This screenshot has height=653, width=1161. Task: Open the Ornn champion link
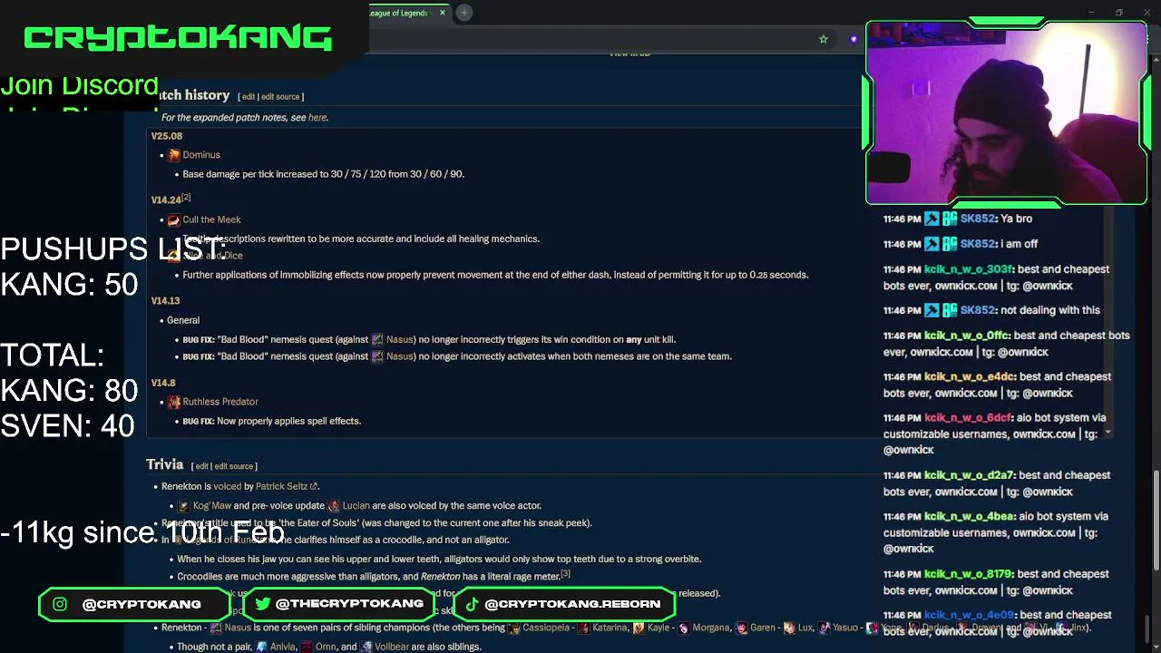pos(326,647)
